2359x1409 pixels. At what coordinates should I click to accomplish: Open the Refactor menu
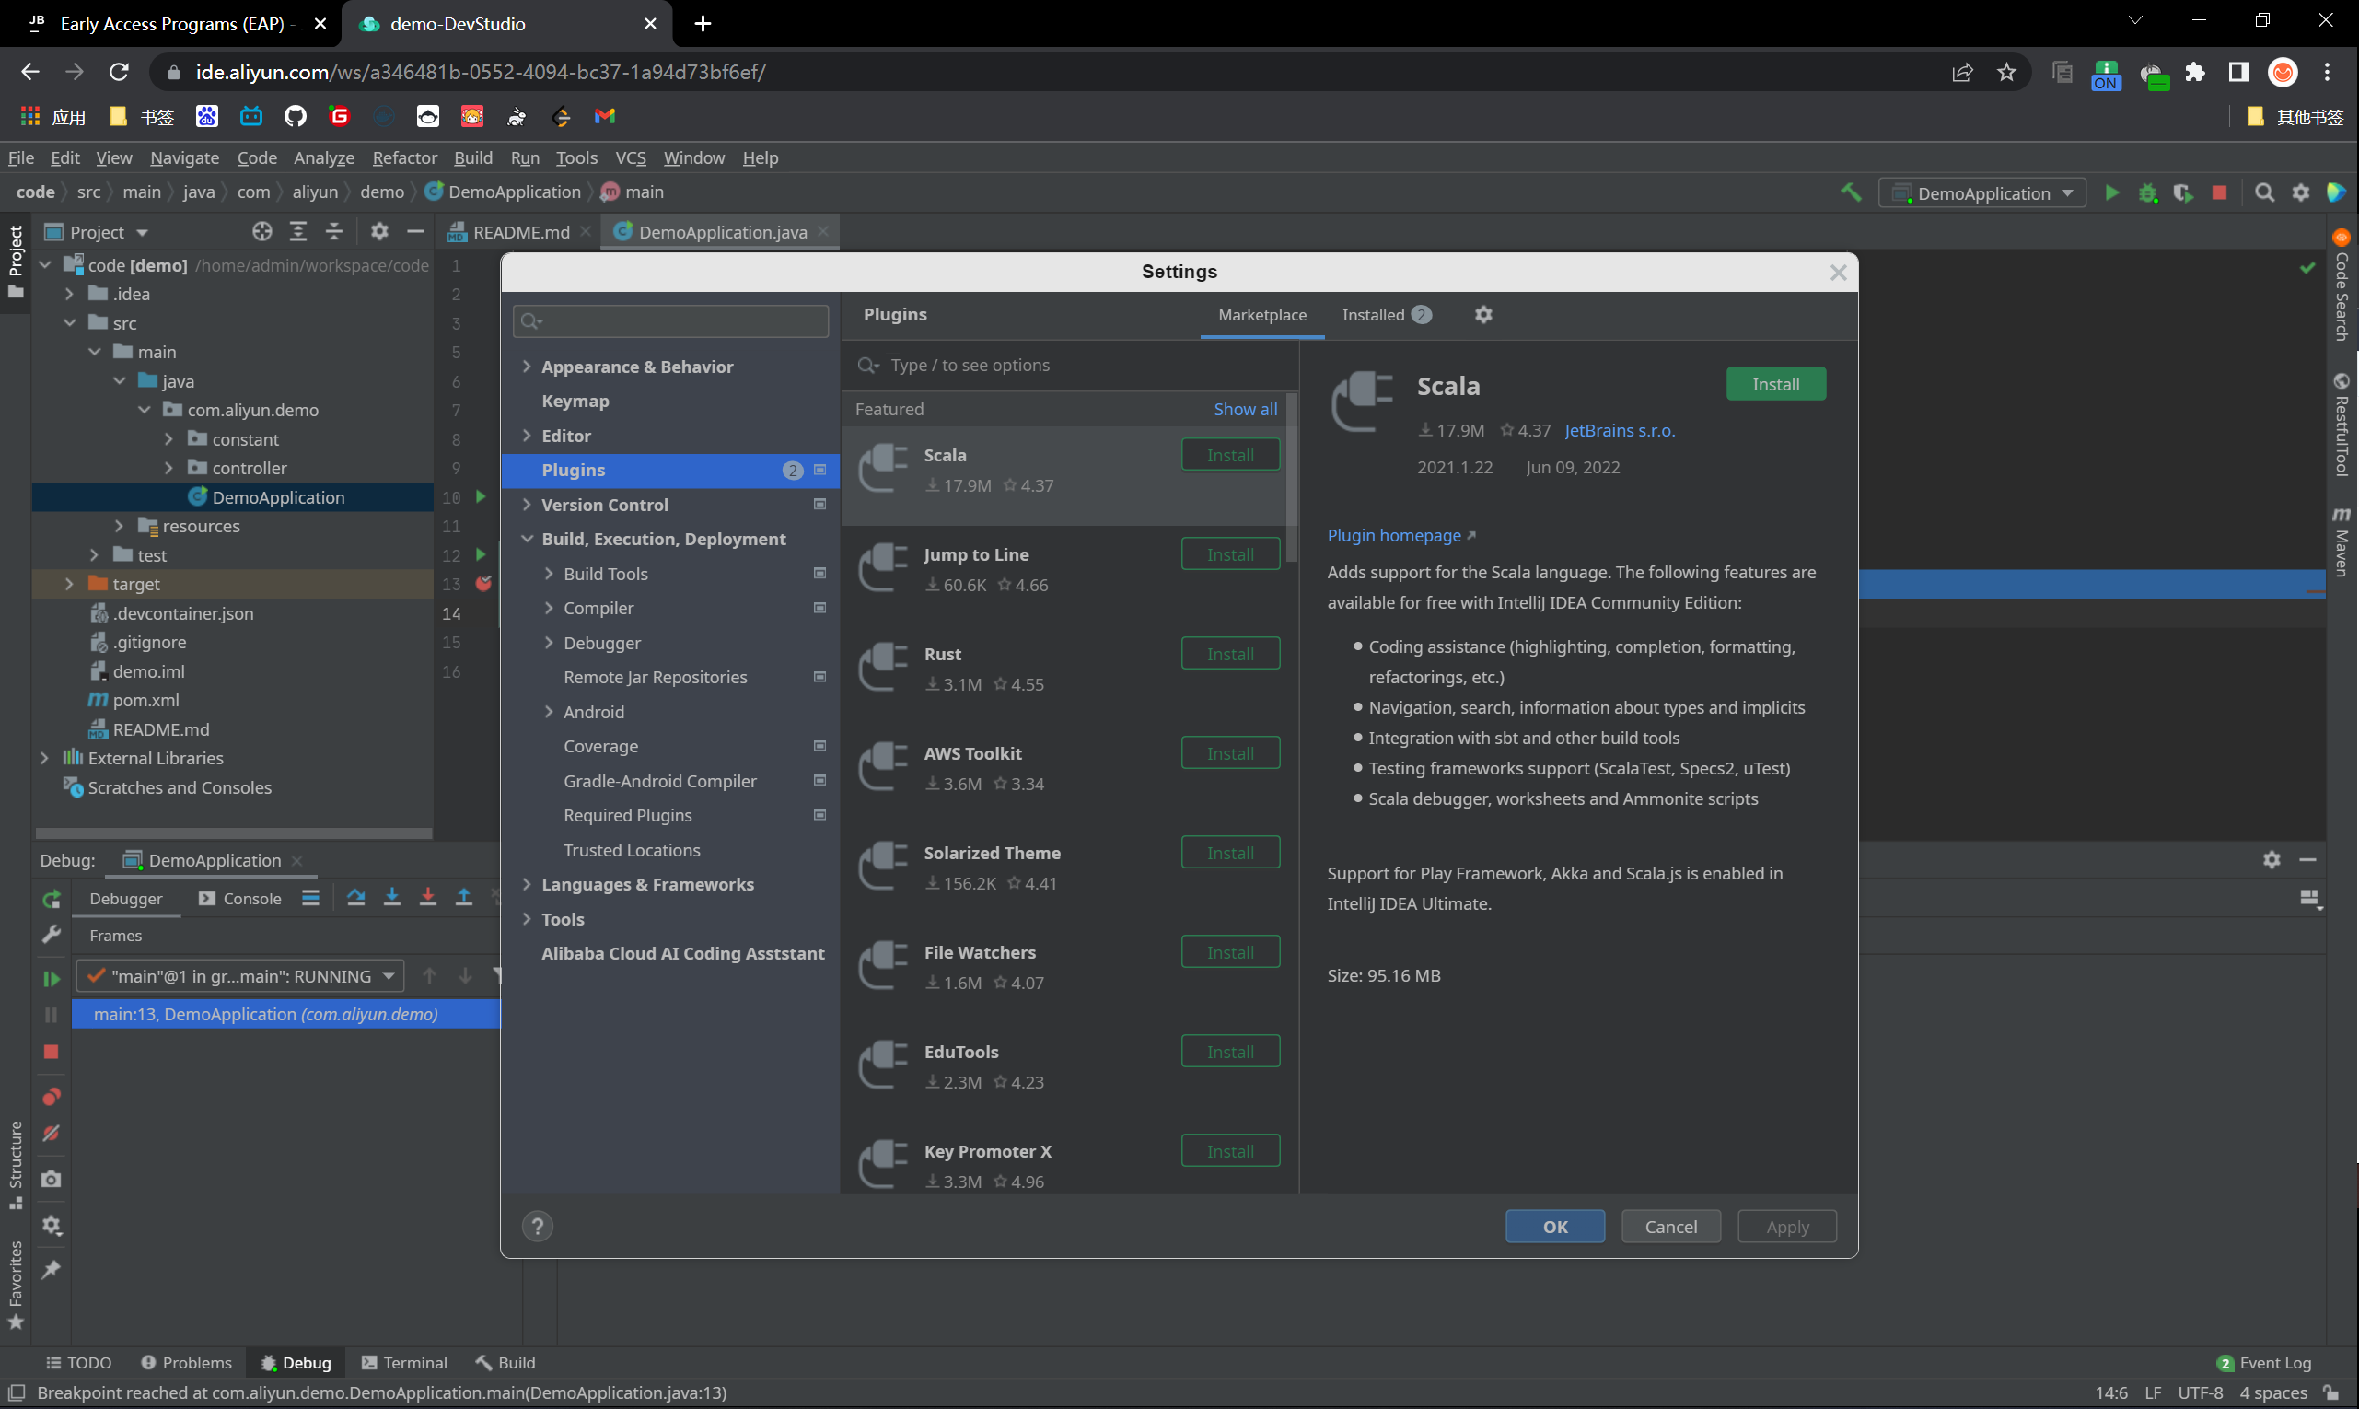(404, 157)
